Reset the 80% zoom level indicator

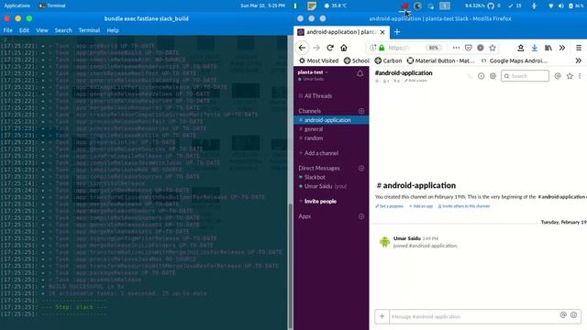pyautogui.click(x=434, y=48)
